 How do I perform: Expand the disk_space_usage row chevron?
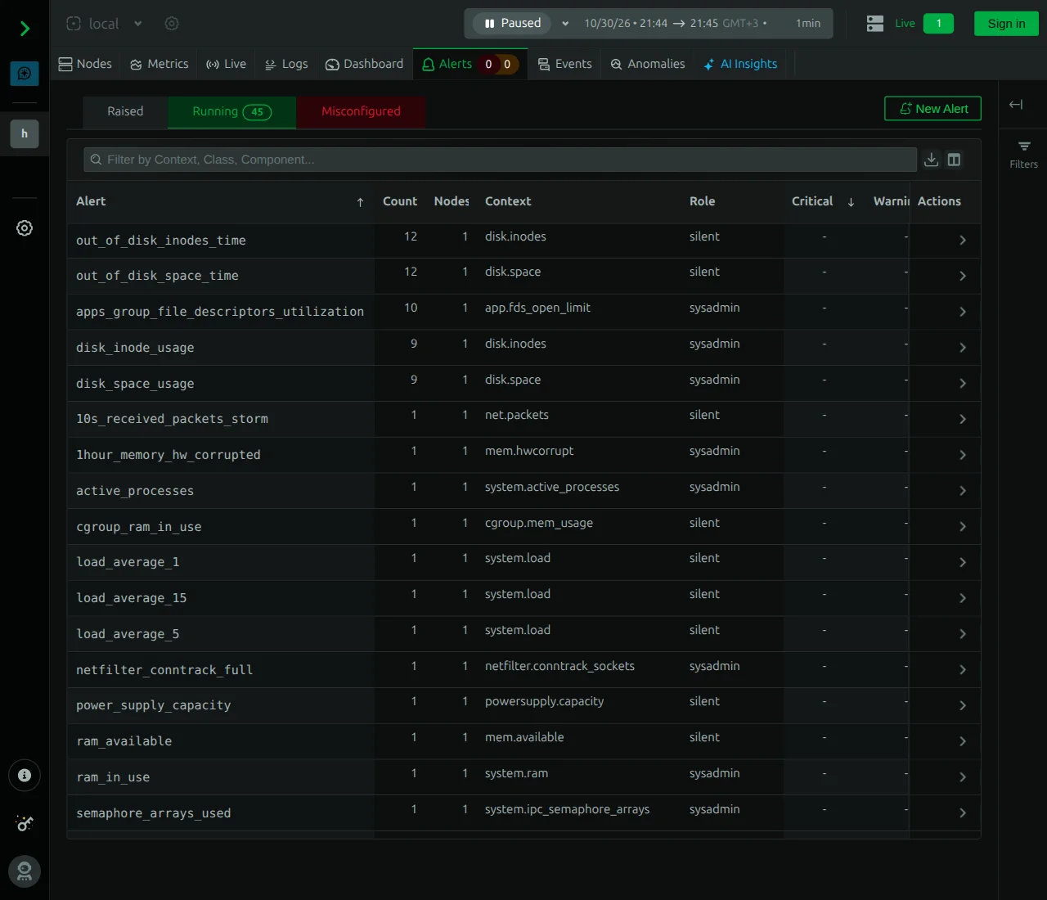(x=963, y=384)
